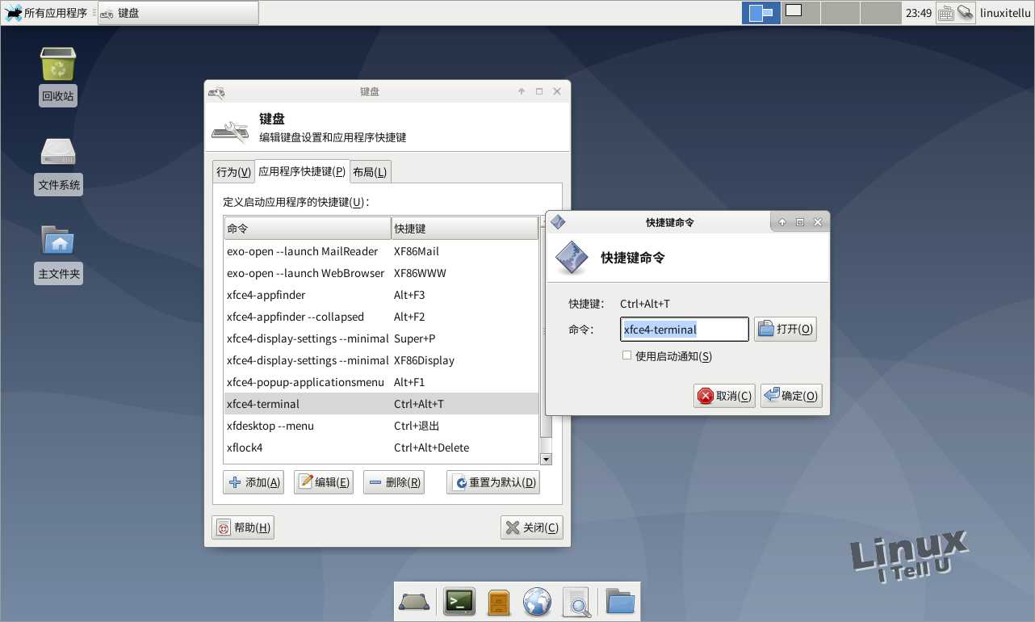
Task: Launch the application finder magnifier dock icon
Action: pyautogui.click(x=576, y=602)
